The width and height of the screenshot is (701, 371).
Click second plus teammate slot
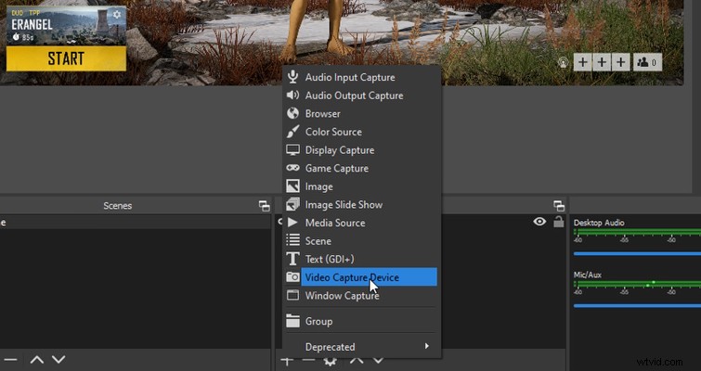602,62
